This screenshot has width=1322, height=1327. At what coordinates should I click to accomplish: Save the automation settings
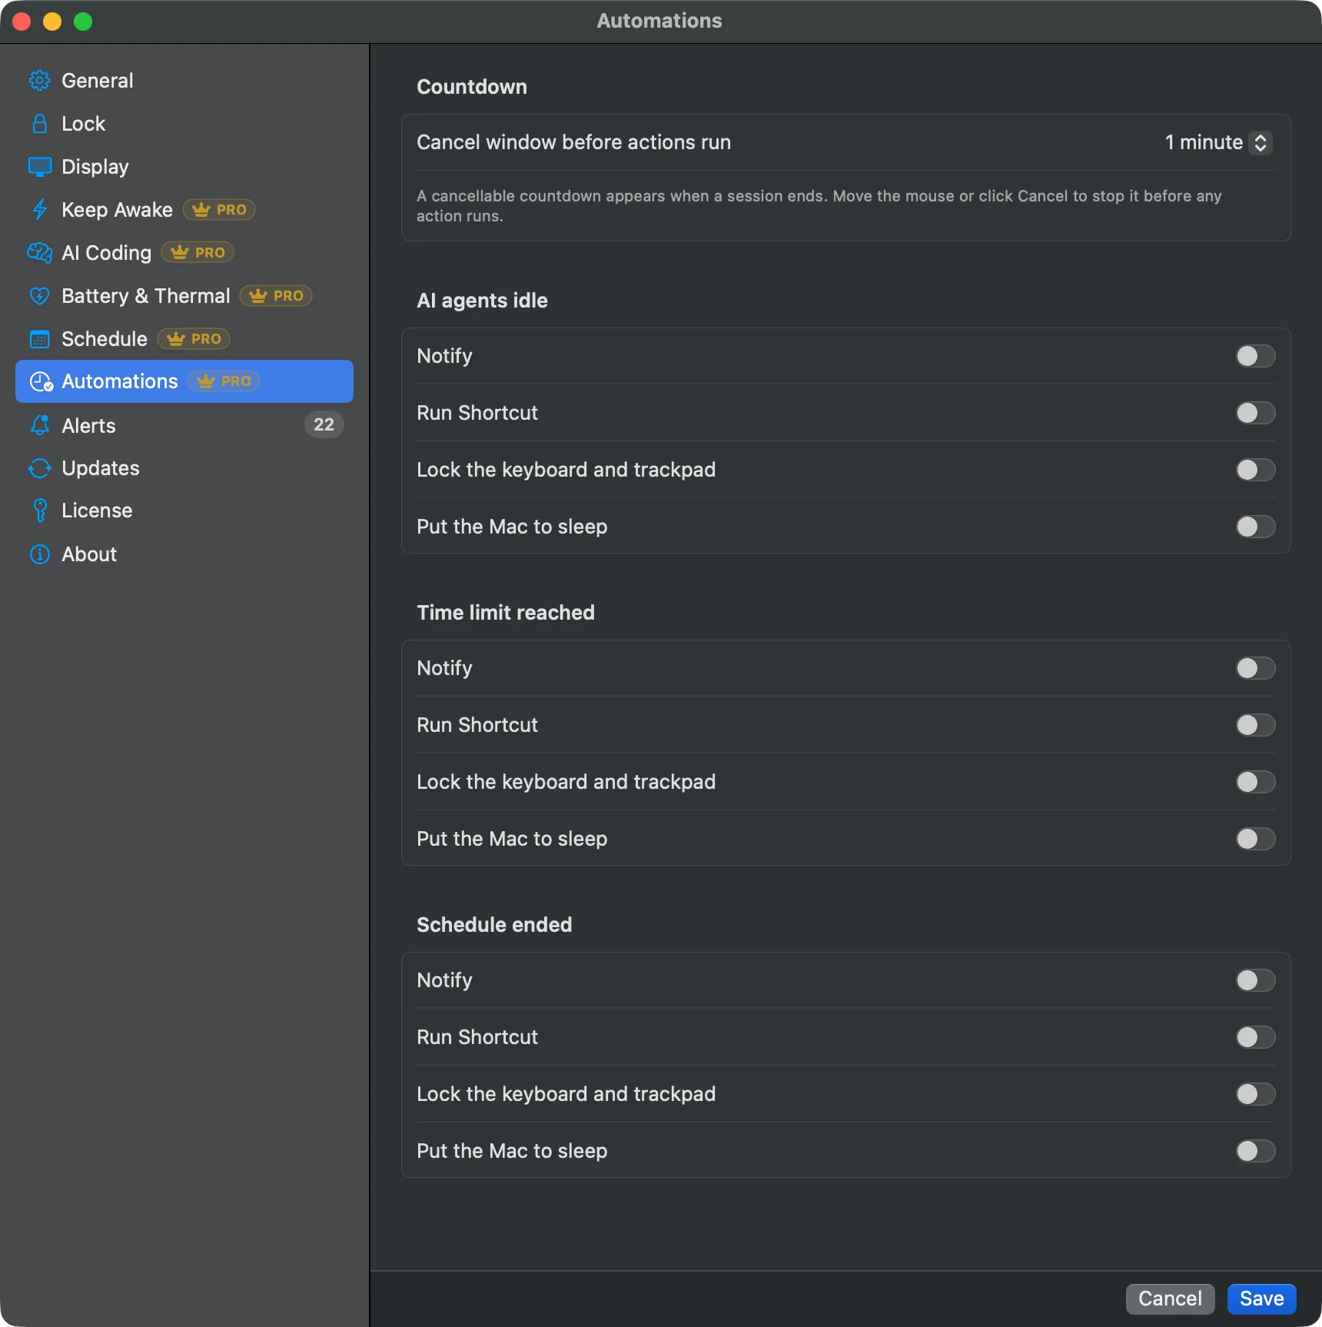coord(1261,1299)
